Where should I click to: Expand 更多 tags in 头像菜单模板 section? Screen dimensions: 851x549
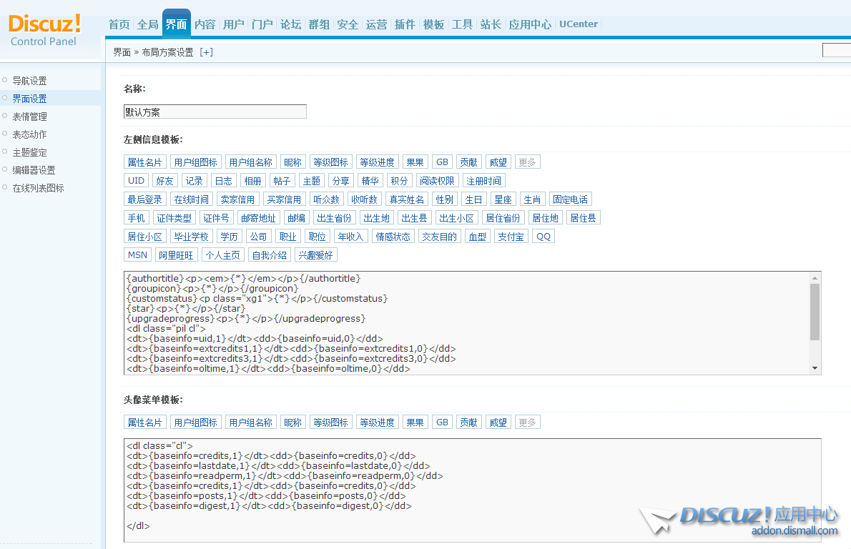click(527, 422)
